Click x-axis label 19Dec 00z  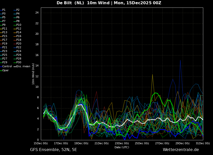[81, 143]
